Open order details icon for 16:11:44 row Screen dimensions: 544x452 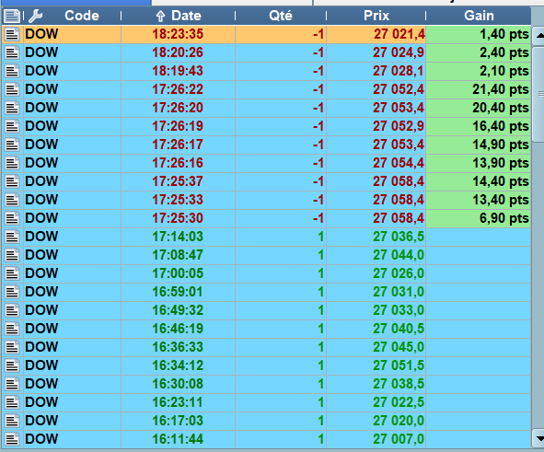(12, 439)
